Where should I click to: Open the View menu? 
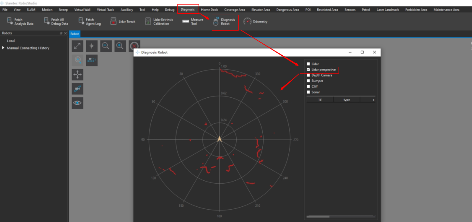[17, 10]
